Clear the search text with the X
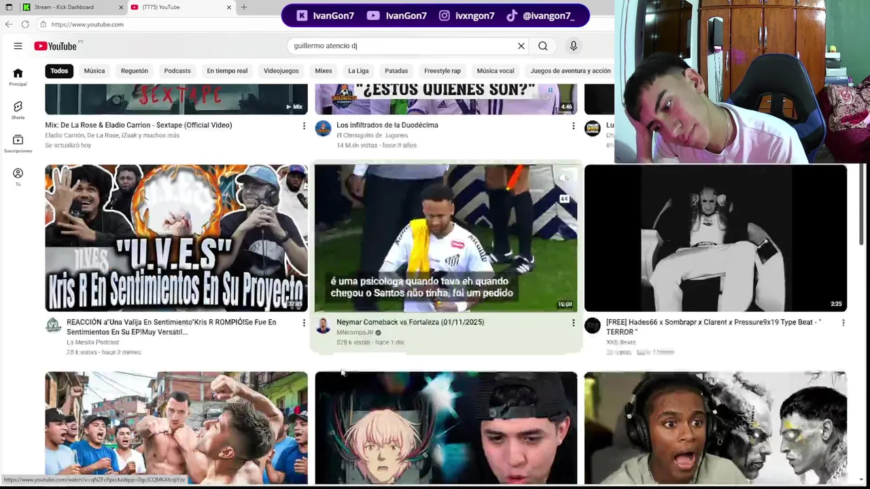The image size is (870, 489). tap(521, 46)
